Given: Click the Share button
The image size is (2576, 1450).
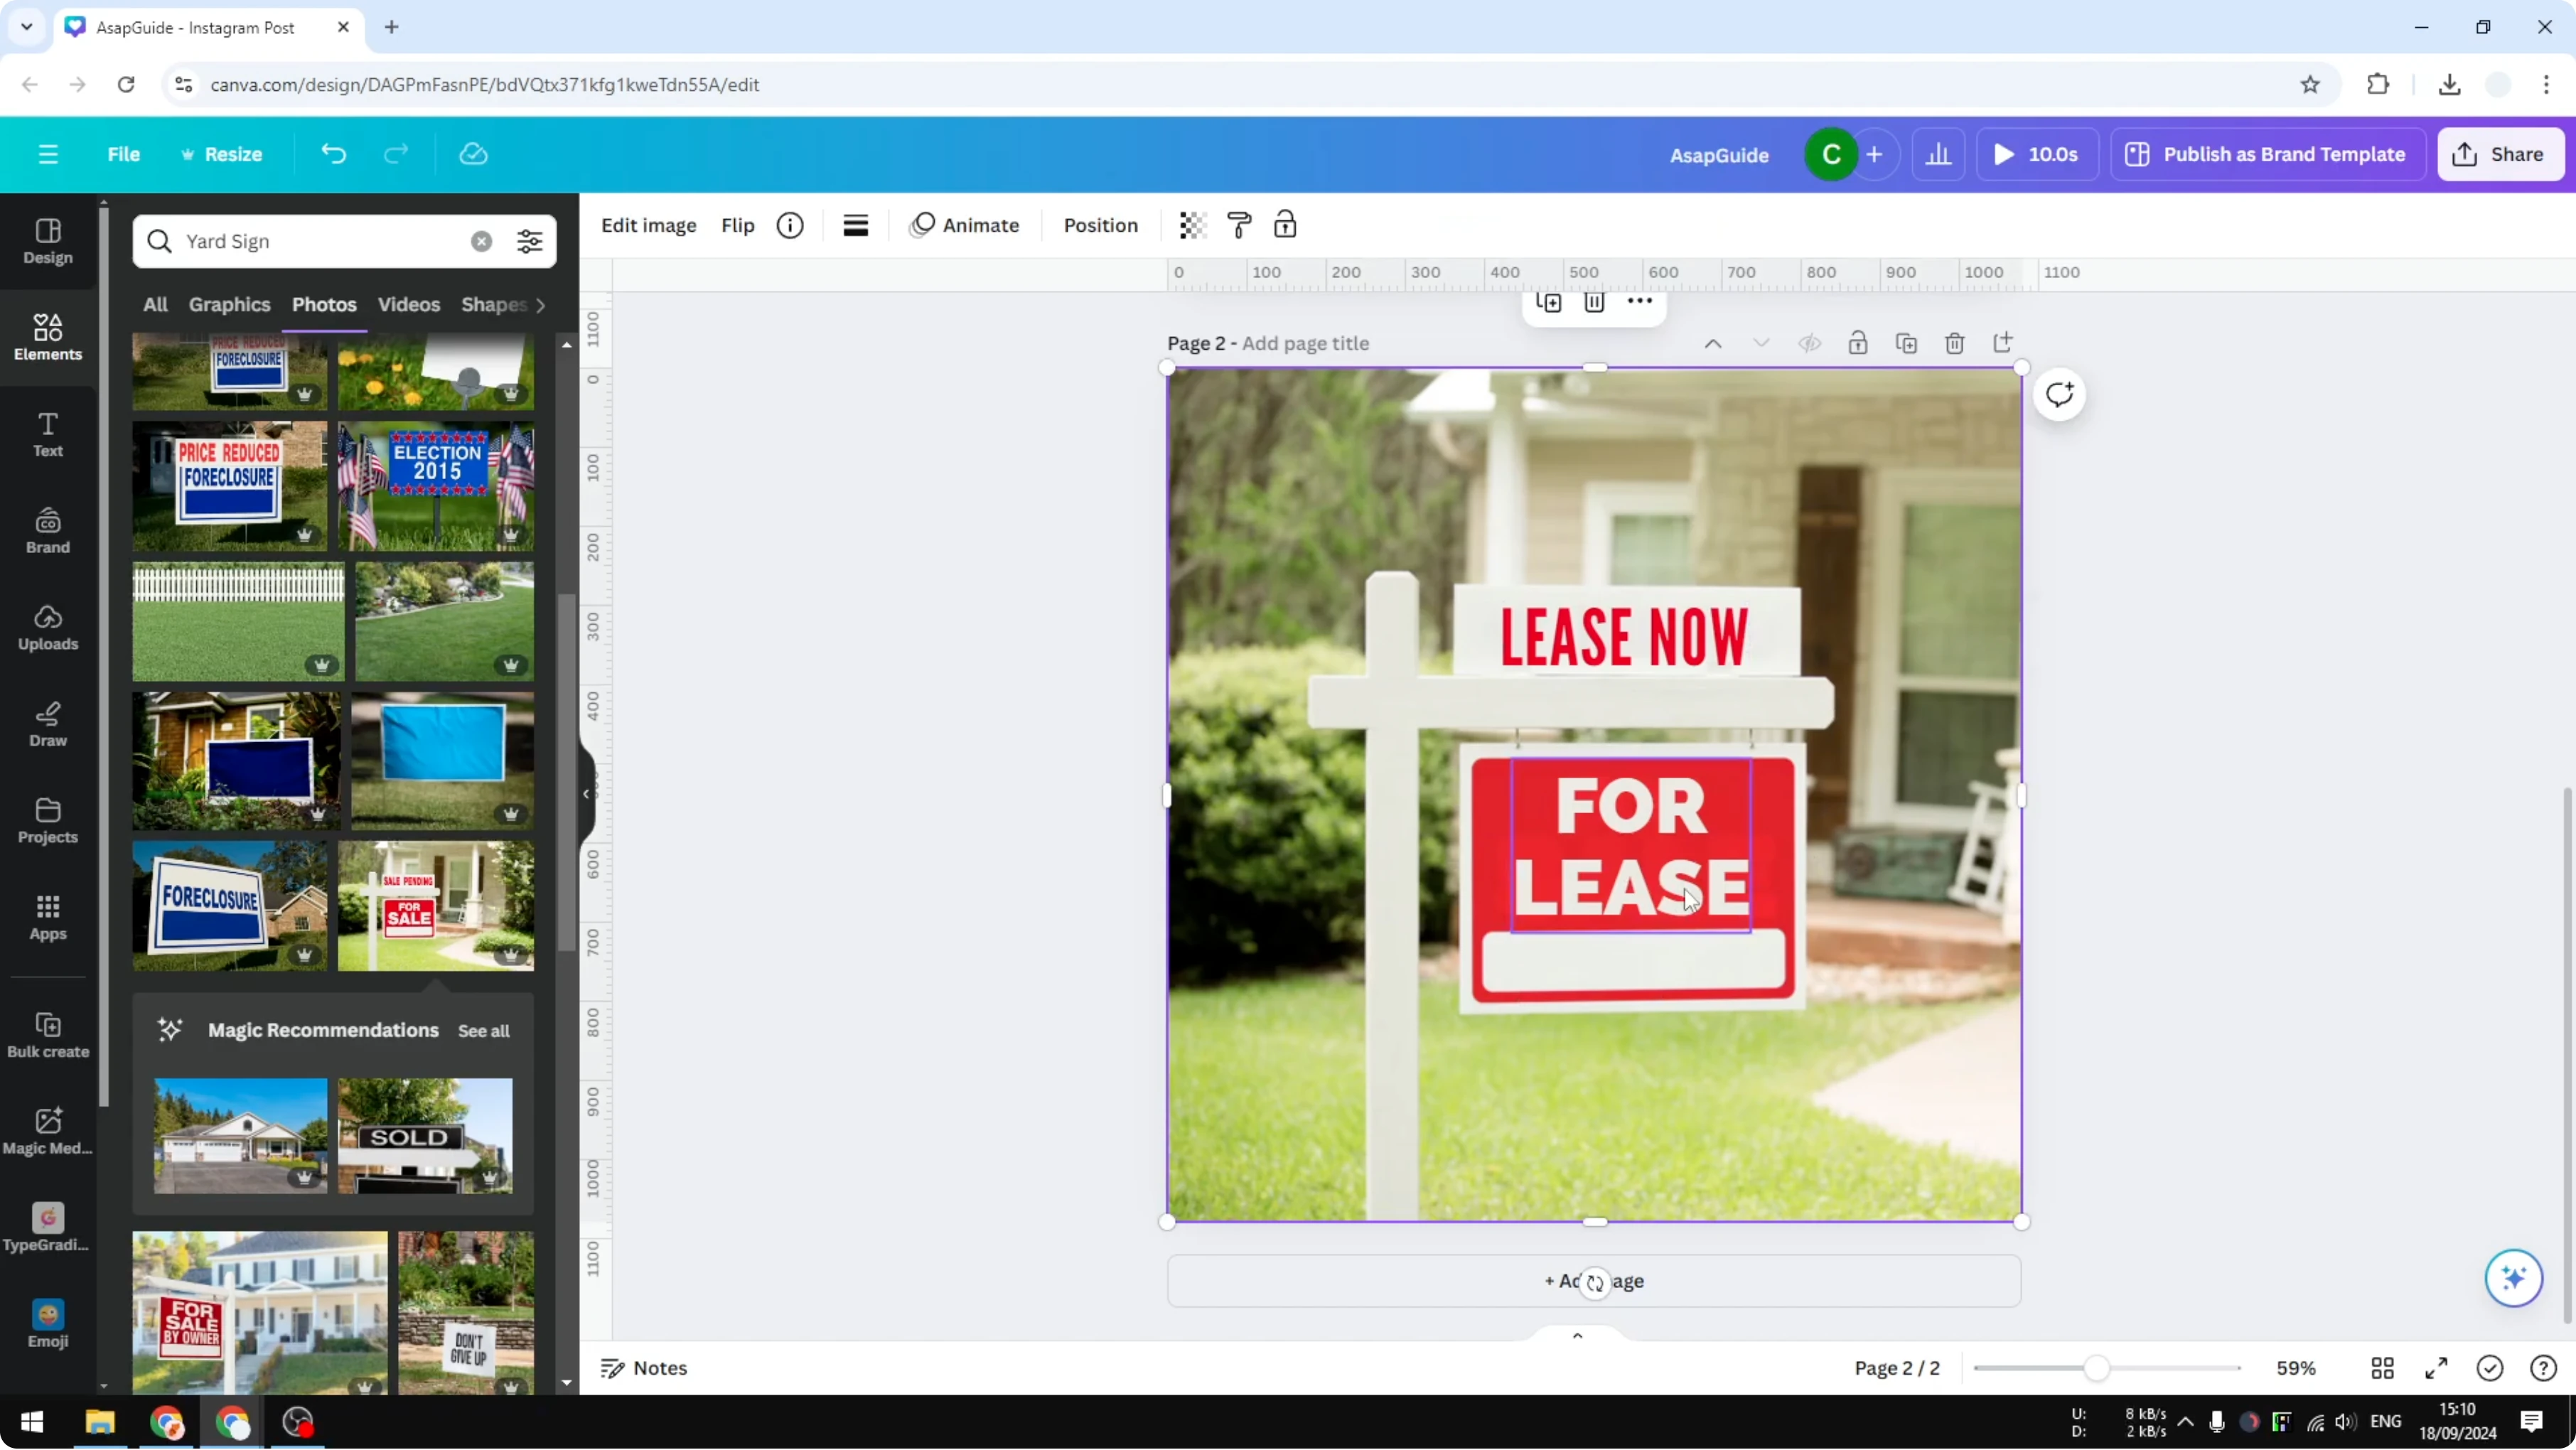Looking at the screenshot, I should 2500,154.
